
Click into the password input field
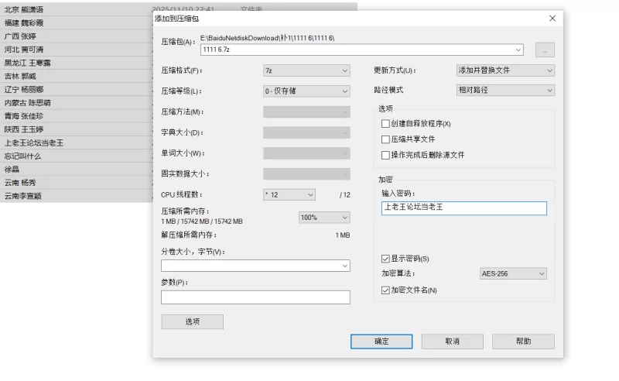click(x=463, y=208)
